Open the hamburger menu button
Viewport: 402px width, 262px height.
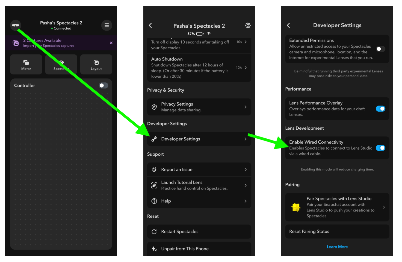(x=107, y=25)
